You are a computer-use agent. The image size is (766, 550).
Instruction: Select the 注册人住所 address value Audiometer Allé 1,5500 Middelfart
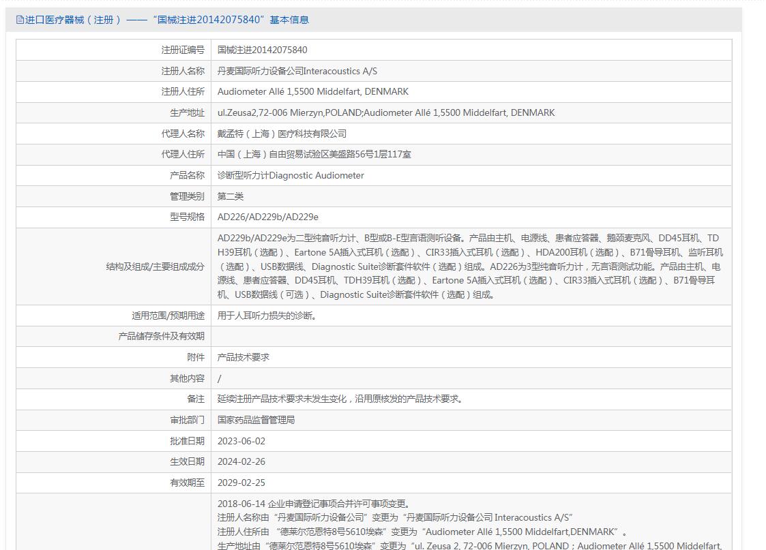[312, 92]
